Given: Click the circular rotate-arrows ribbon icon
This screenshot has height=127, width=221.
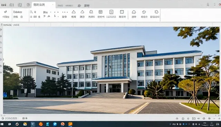Looking at the screenshot, I should coord(156,12).
